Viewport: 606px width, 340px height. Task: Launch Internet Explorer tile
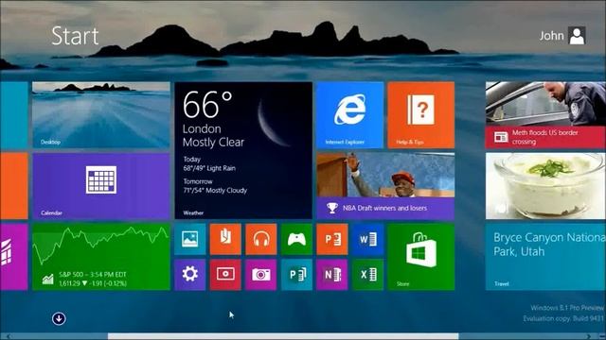click(x=350, y=115)
